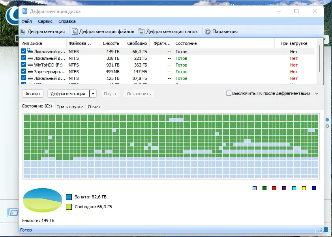Image resolution: width=332 pixels, height=237 pixels.
Task: Open the Справка menu
Action: click(x=67, y=21)
